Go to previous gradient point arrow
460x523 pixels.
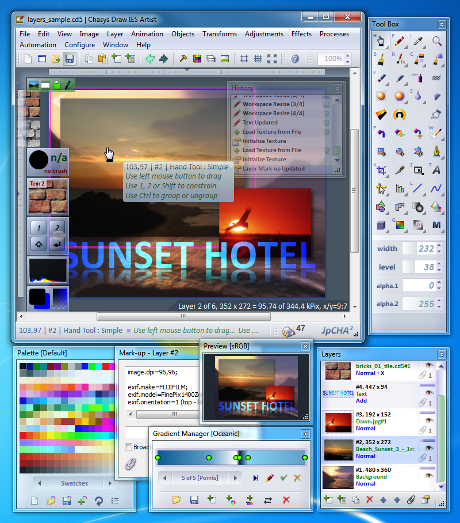164,478
